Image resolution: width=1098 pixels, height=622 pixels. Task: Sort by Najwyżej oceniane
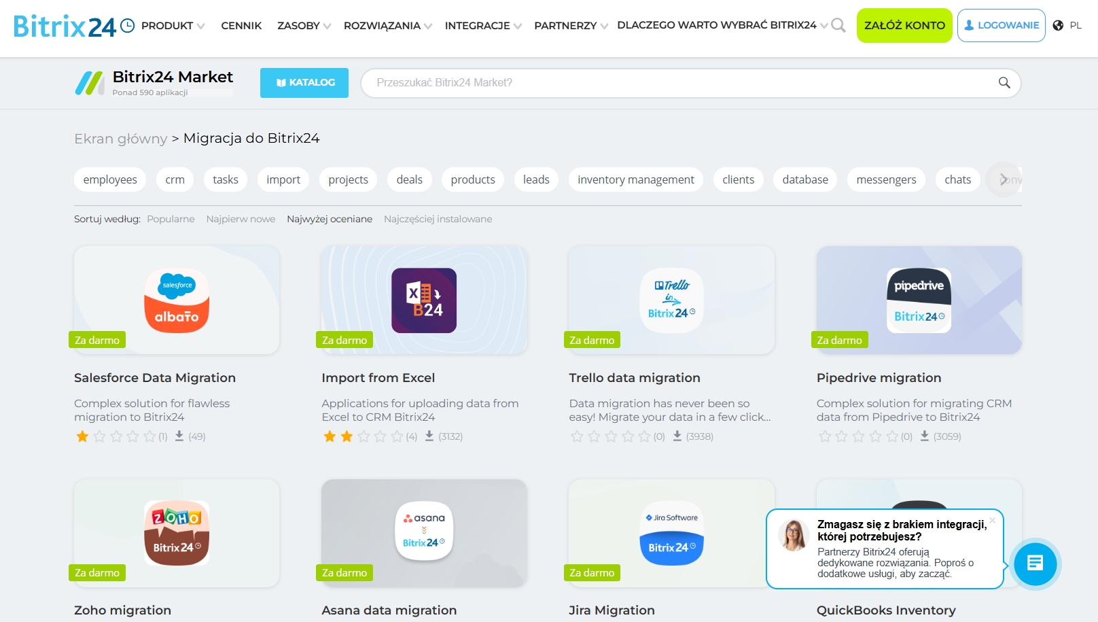tap(330, 219)
